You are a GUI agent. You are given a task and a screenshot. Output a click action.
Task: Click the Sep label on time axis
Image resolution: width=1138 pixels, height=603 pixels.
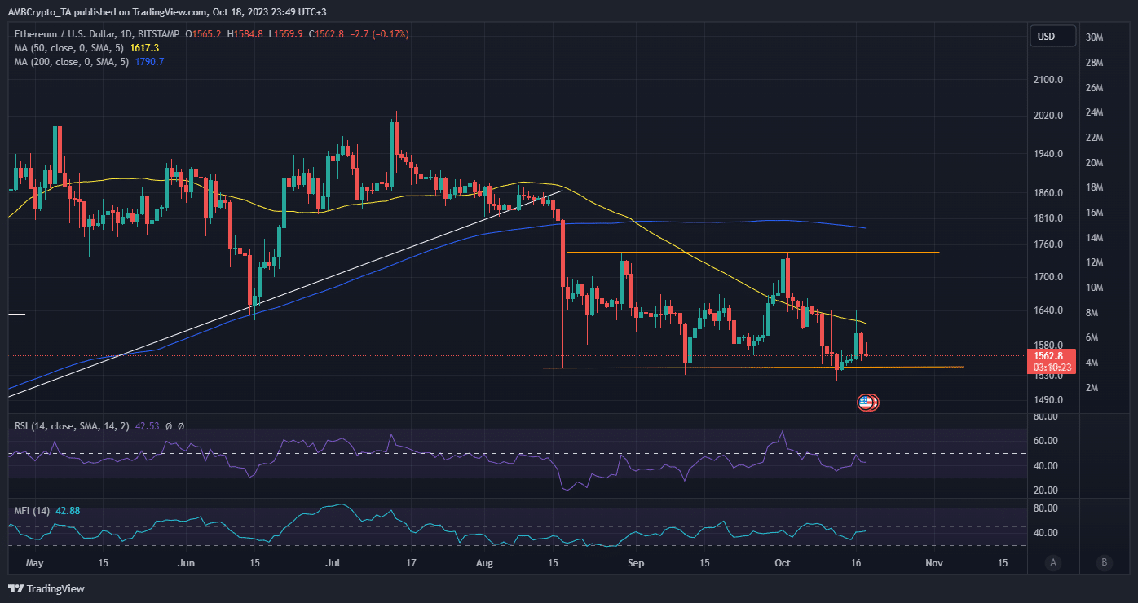click(x=637, y=562)
